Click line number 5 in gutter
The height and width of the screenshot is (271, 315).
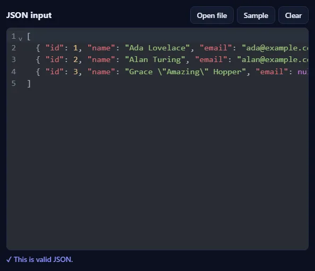(13, 83)
